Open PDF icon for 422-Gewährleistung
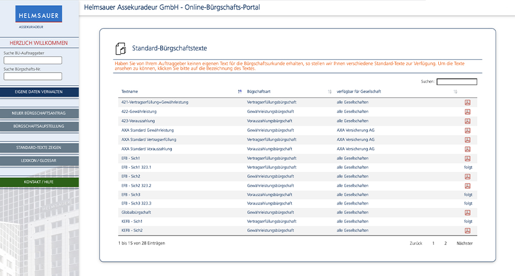Image resolution: width=515 pixels, height=276 pixels. (x=467, y=111)
